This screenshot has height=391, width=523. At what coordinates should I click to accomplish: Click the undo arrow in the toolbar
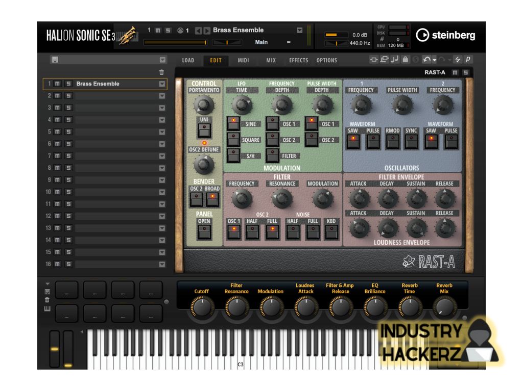pos(426,59)
